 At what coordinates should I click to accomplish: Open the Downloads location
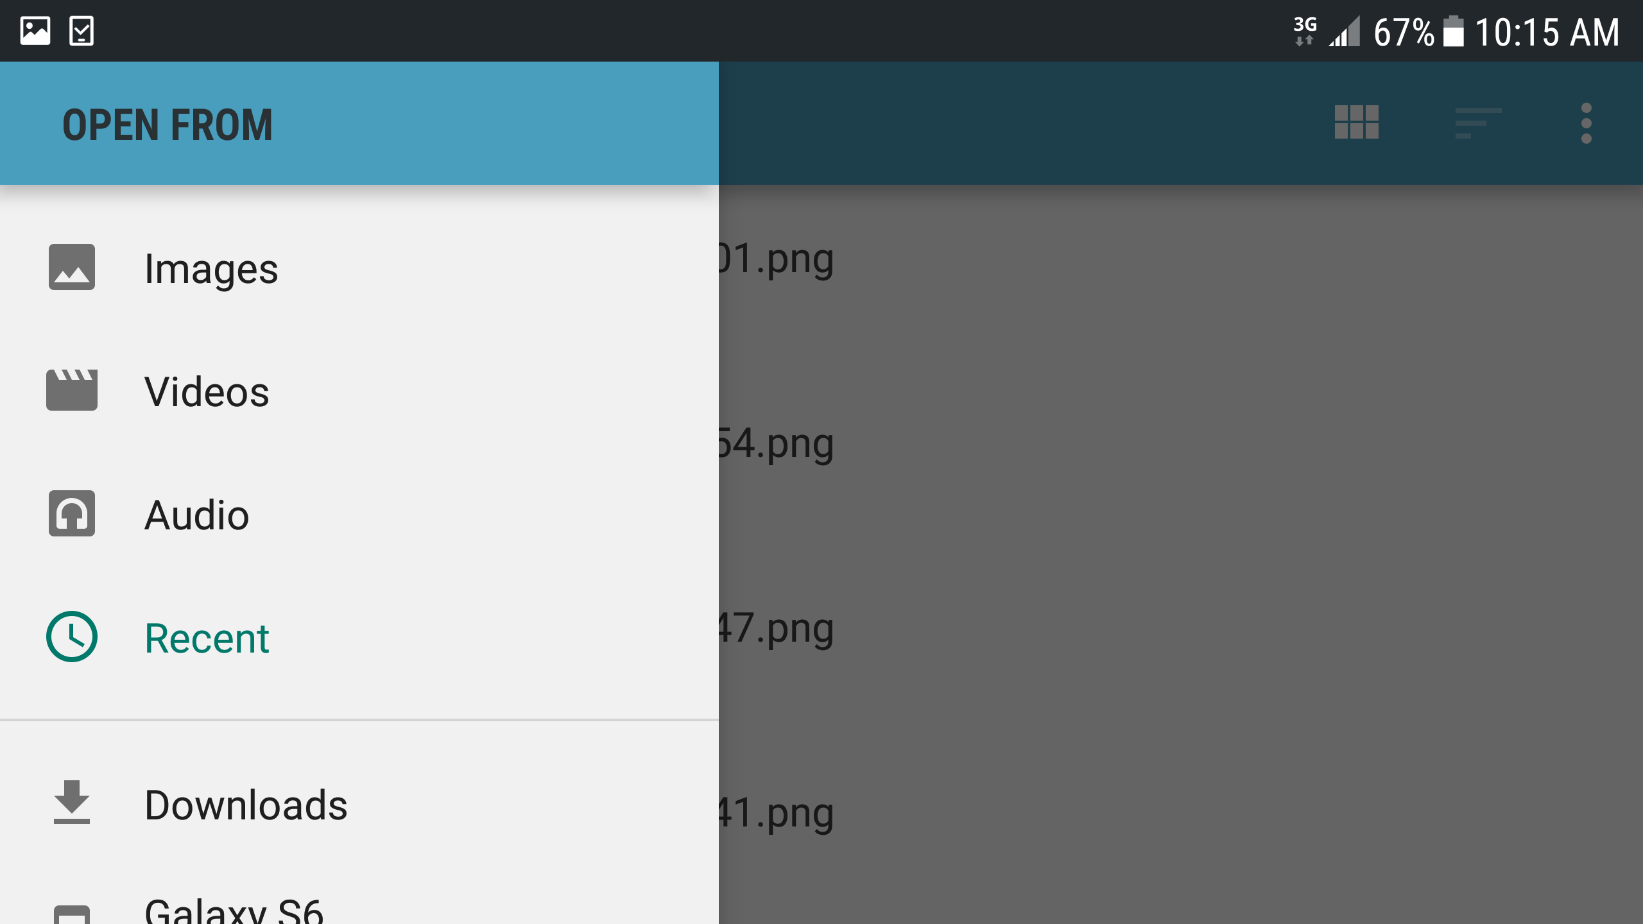[x=359, y=805]
